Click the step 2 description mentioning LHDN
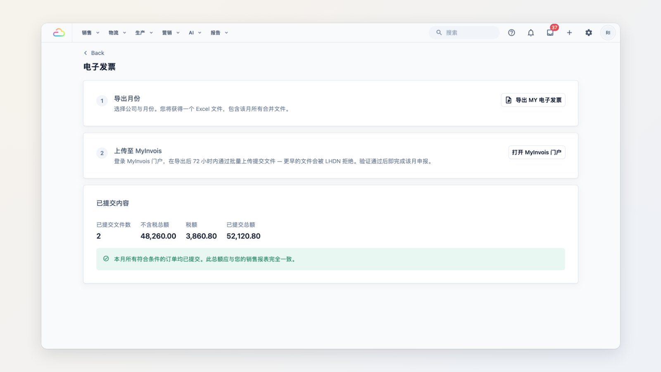 coord(273,161)
